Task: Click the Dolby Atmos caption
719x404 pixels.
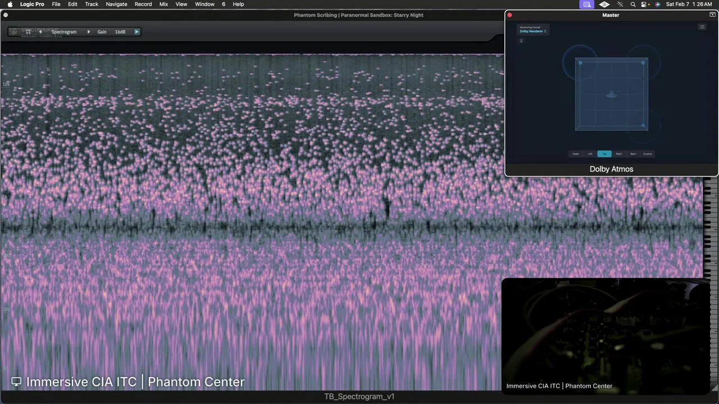Action: [x=611, y=169]
